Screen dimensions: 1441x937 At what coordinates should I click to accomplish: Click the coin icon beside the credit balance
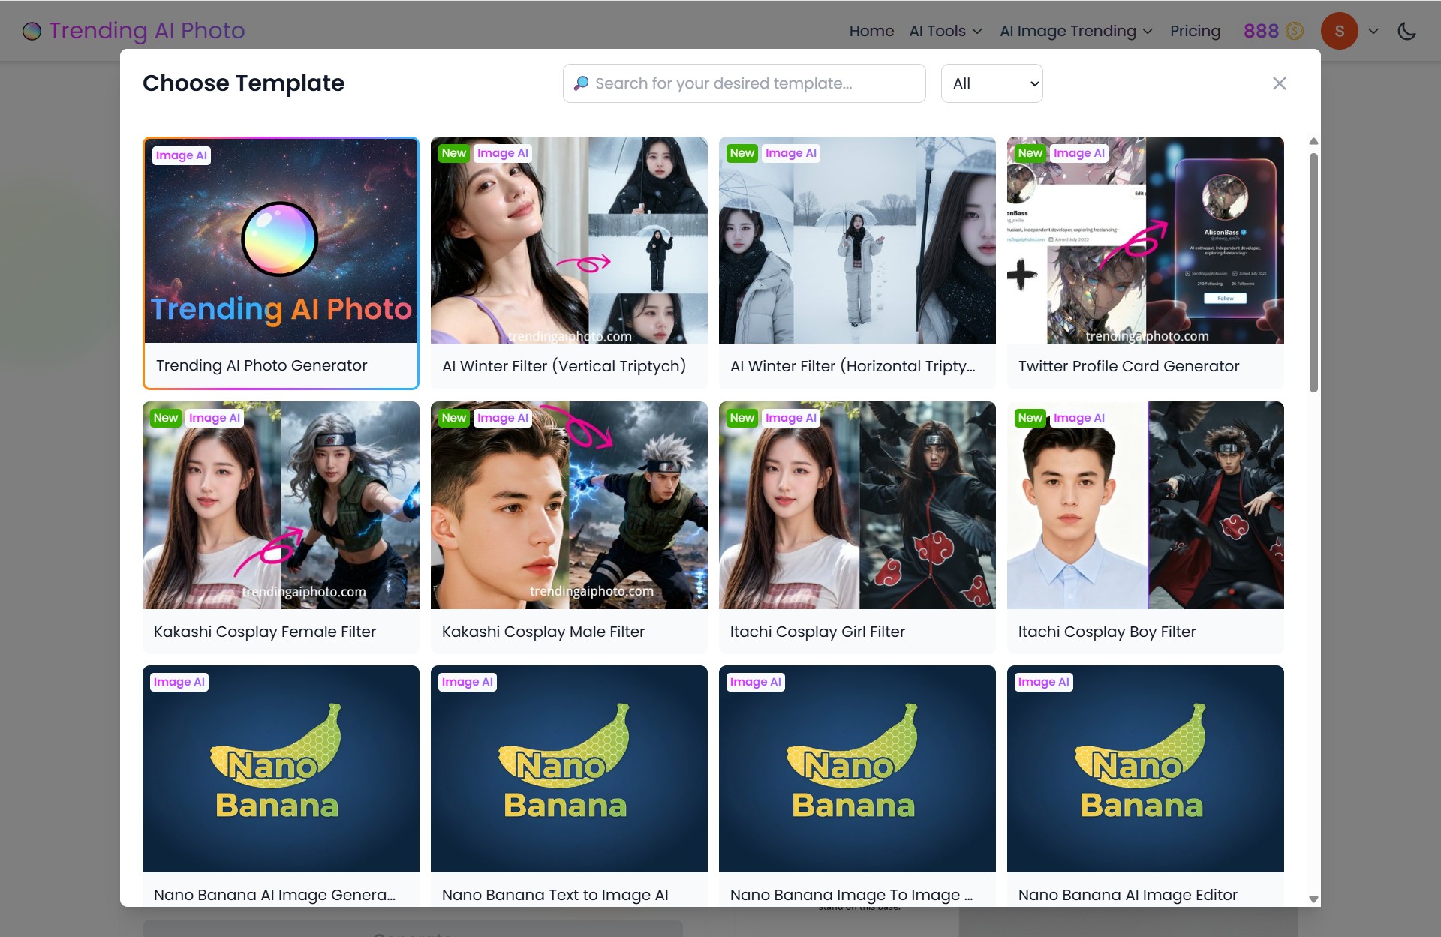click(1293, 31)
